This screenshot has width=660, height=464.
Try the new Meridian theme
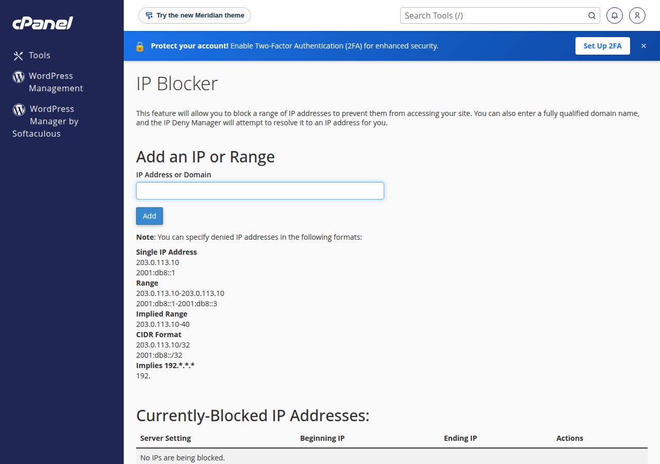point(194,15)
